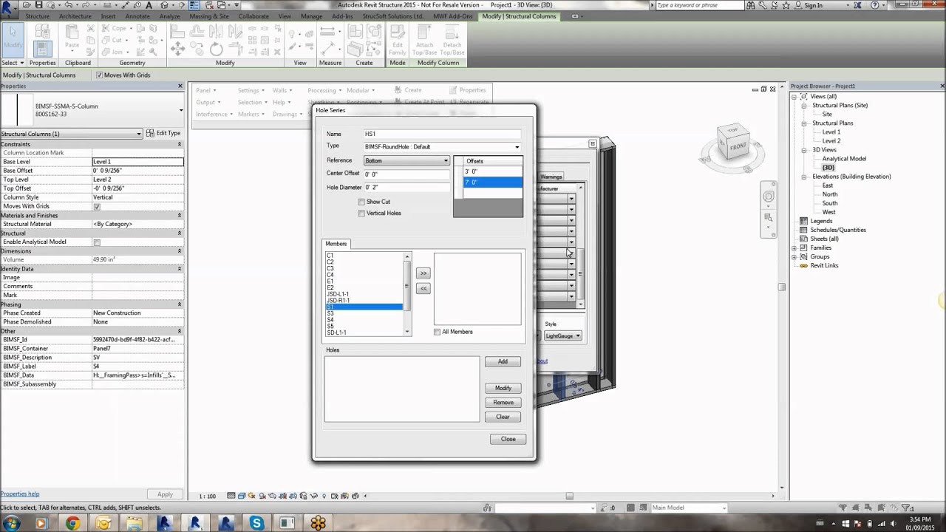Click the Rotate tool icon in Modify panel
The image size is (946, 532).
216,49
